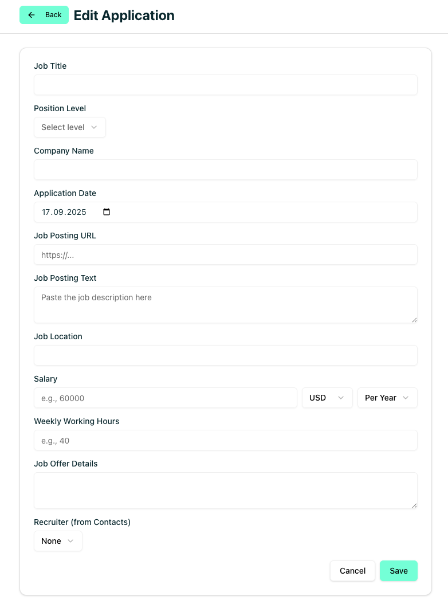
Task: Open the Per Year salary period dropdown
Action: coord(387,398)
